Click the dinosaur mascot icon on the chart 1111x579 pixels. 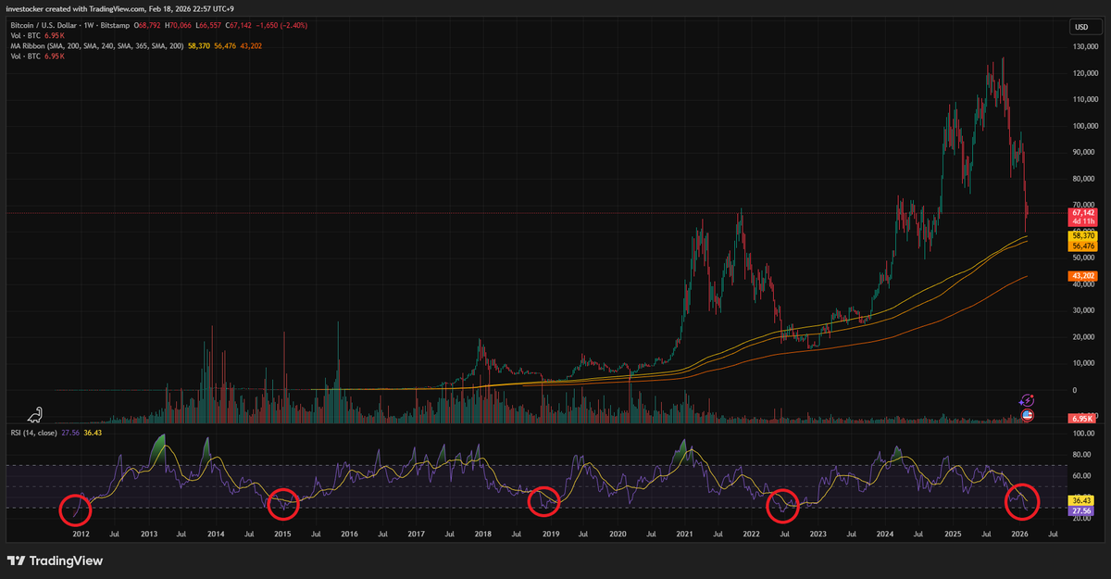point(34,414)
